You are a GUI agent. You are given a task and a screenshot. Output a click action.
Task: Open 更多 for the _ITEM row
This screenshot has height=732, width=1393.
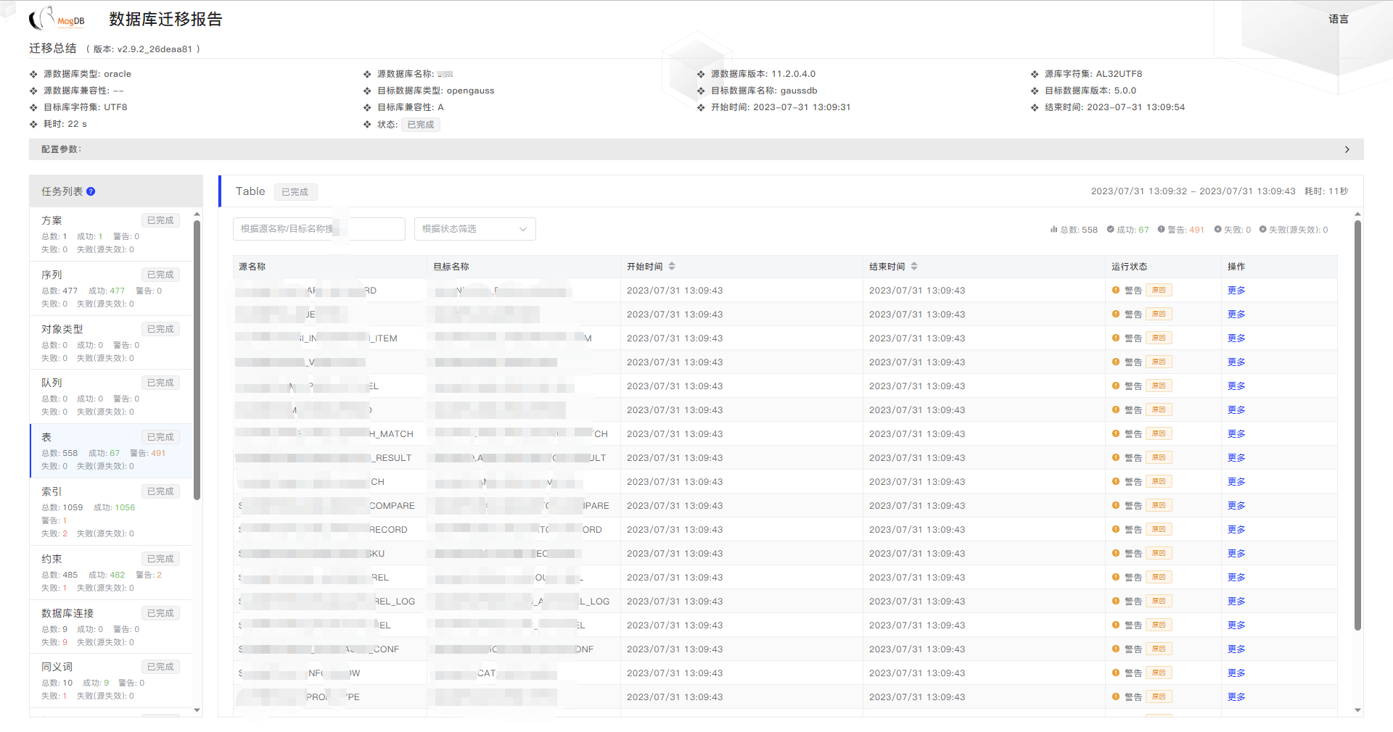point(1236,338)
